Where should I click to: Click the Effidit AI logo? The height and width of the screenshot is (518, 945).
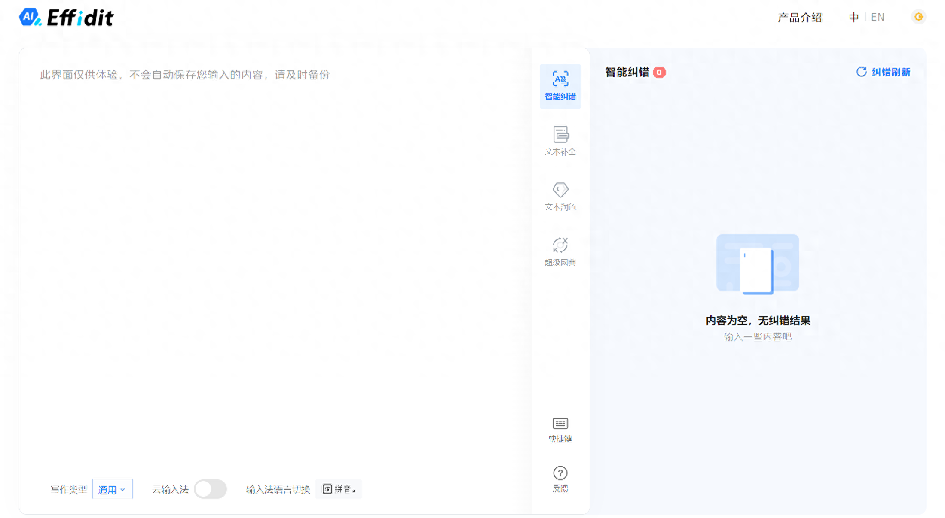click(67, 18)
